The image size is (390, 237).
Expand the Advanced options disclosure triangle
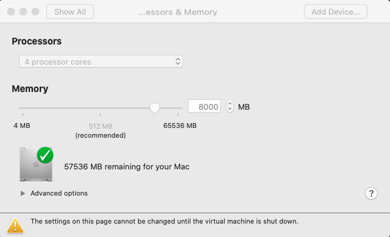pyautogui.click(x=23, y=193)
